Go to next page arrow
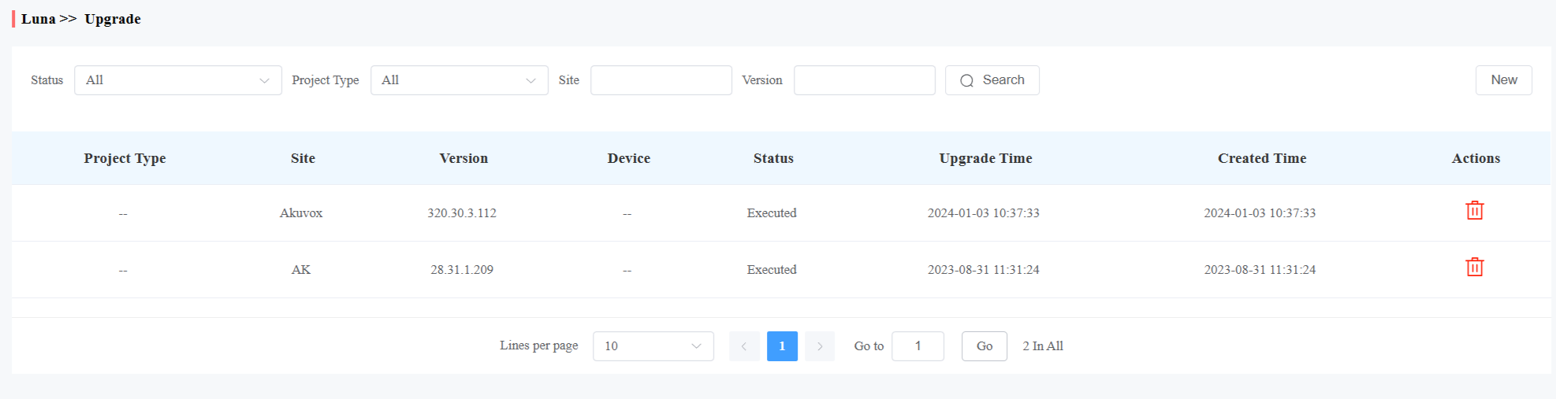The image size is (1556, 399). (820, 346)
